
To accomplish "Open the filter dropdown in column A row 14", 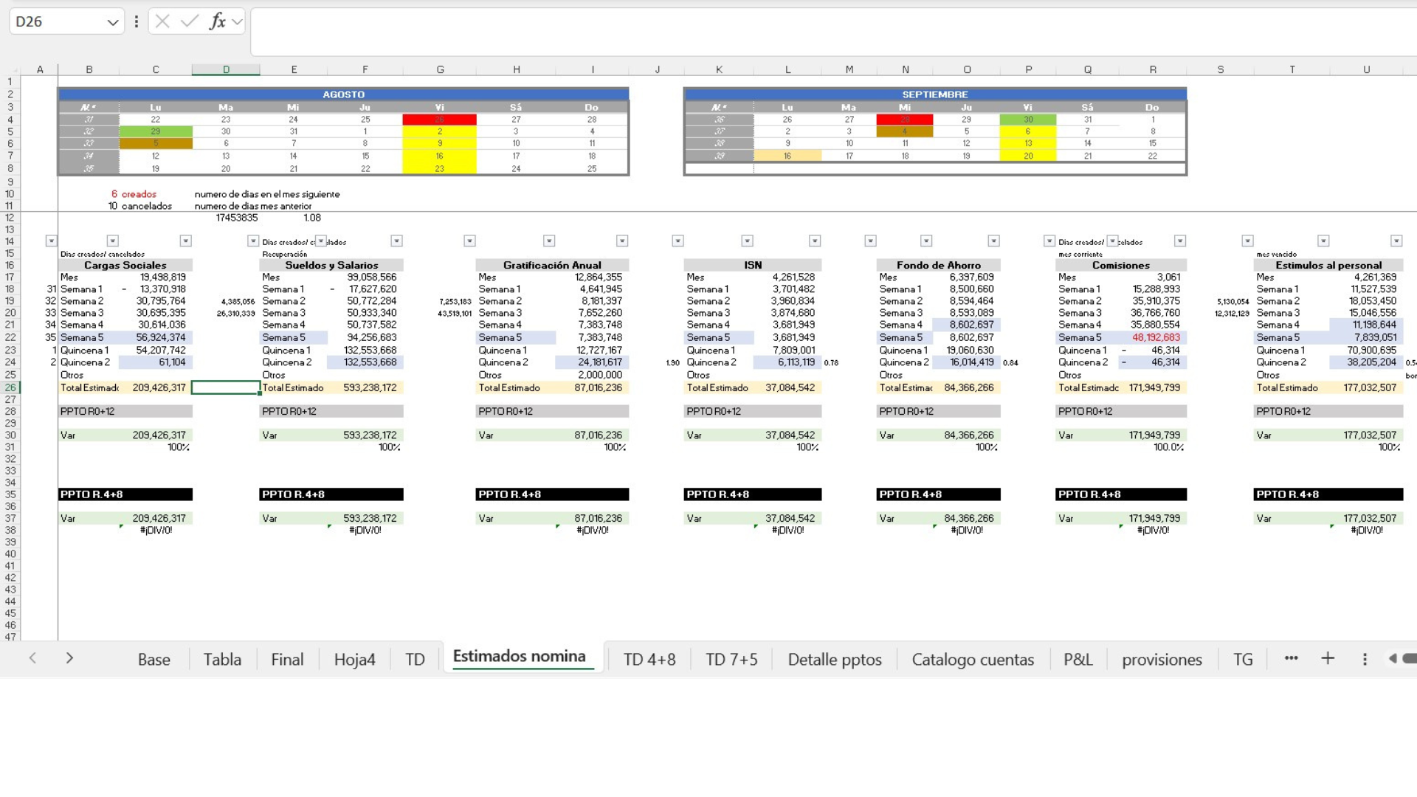I will click(51, 241).
